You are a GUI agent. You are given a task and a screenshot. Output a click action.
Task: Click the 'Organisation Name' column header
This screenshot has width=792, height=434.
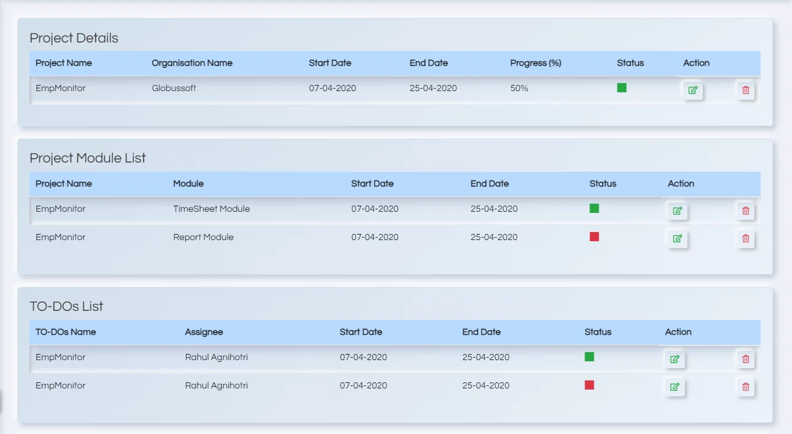(x=192, y=63)
